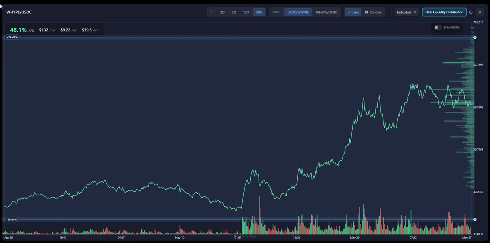Click the lower range handle at -38.84%
Image resolution: width=490 pixels, height=243 pixels.
pos(474,219)
